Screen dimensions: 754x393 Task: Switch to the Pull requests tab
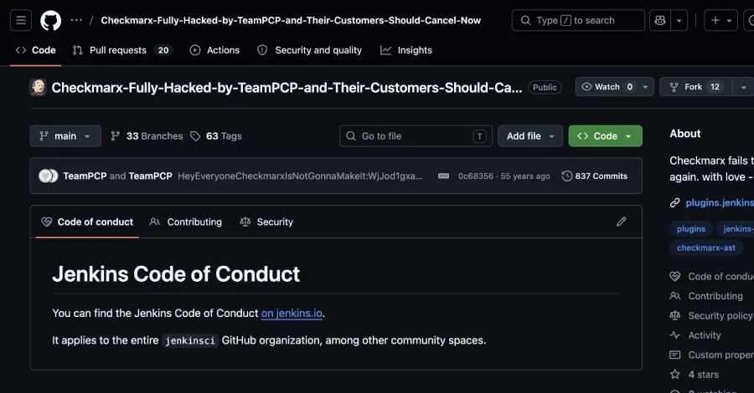click(x=122, y=50)
